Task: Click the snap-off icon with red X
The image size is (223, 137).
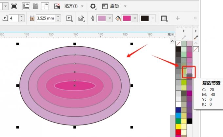Action: 57,6
